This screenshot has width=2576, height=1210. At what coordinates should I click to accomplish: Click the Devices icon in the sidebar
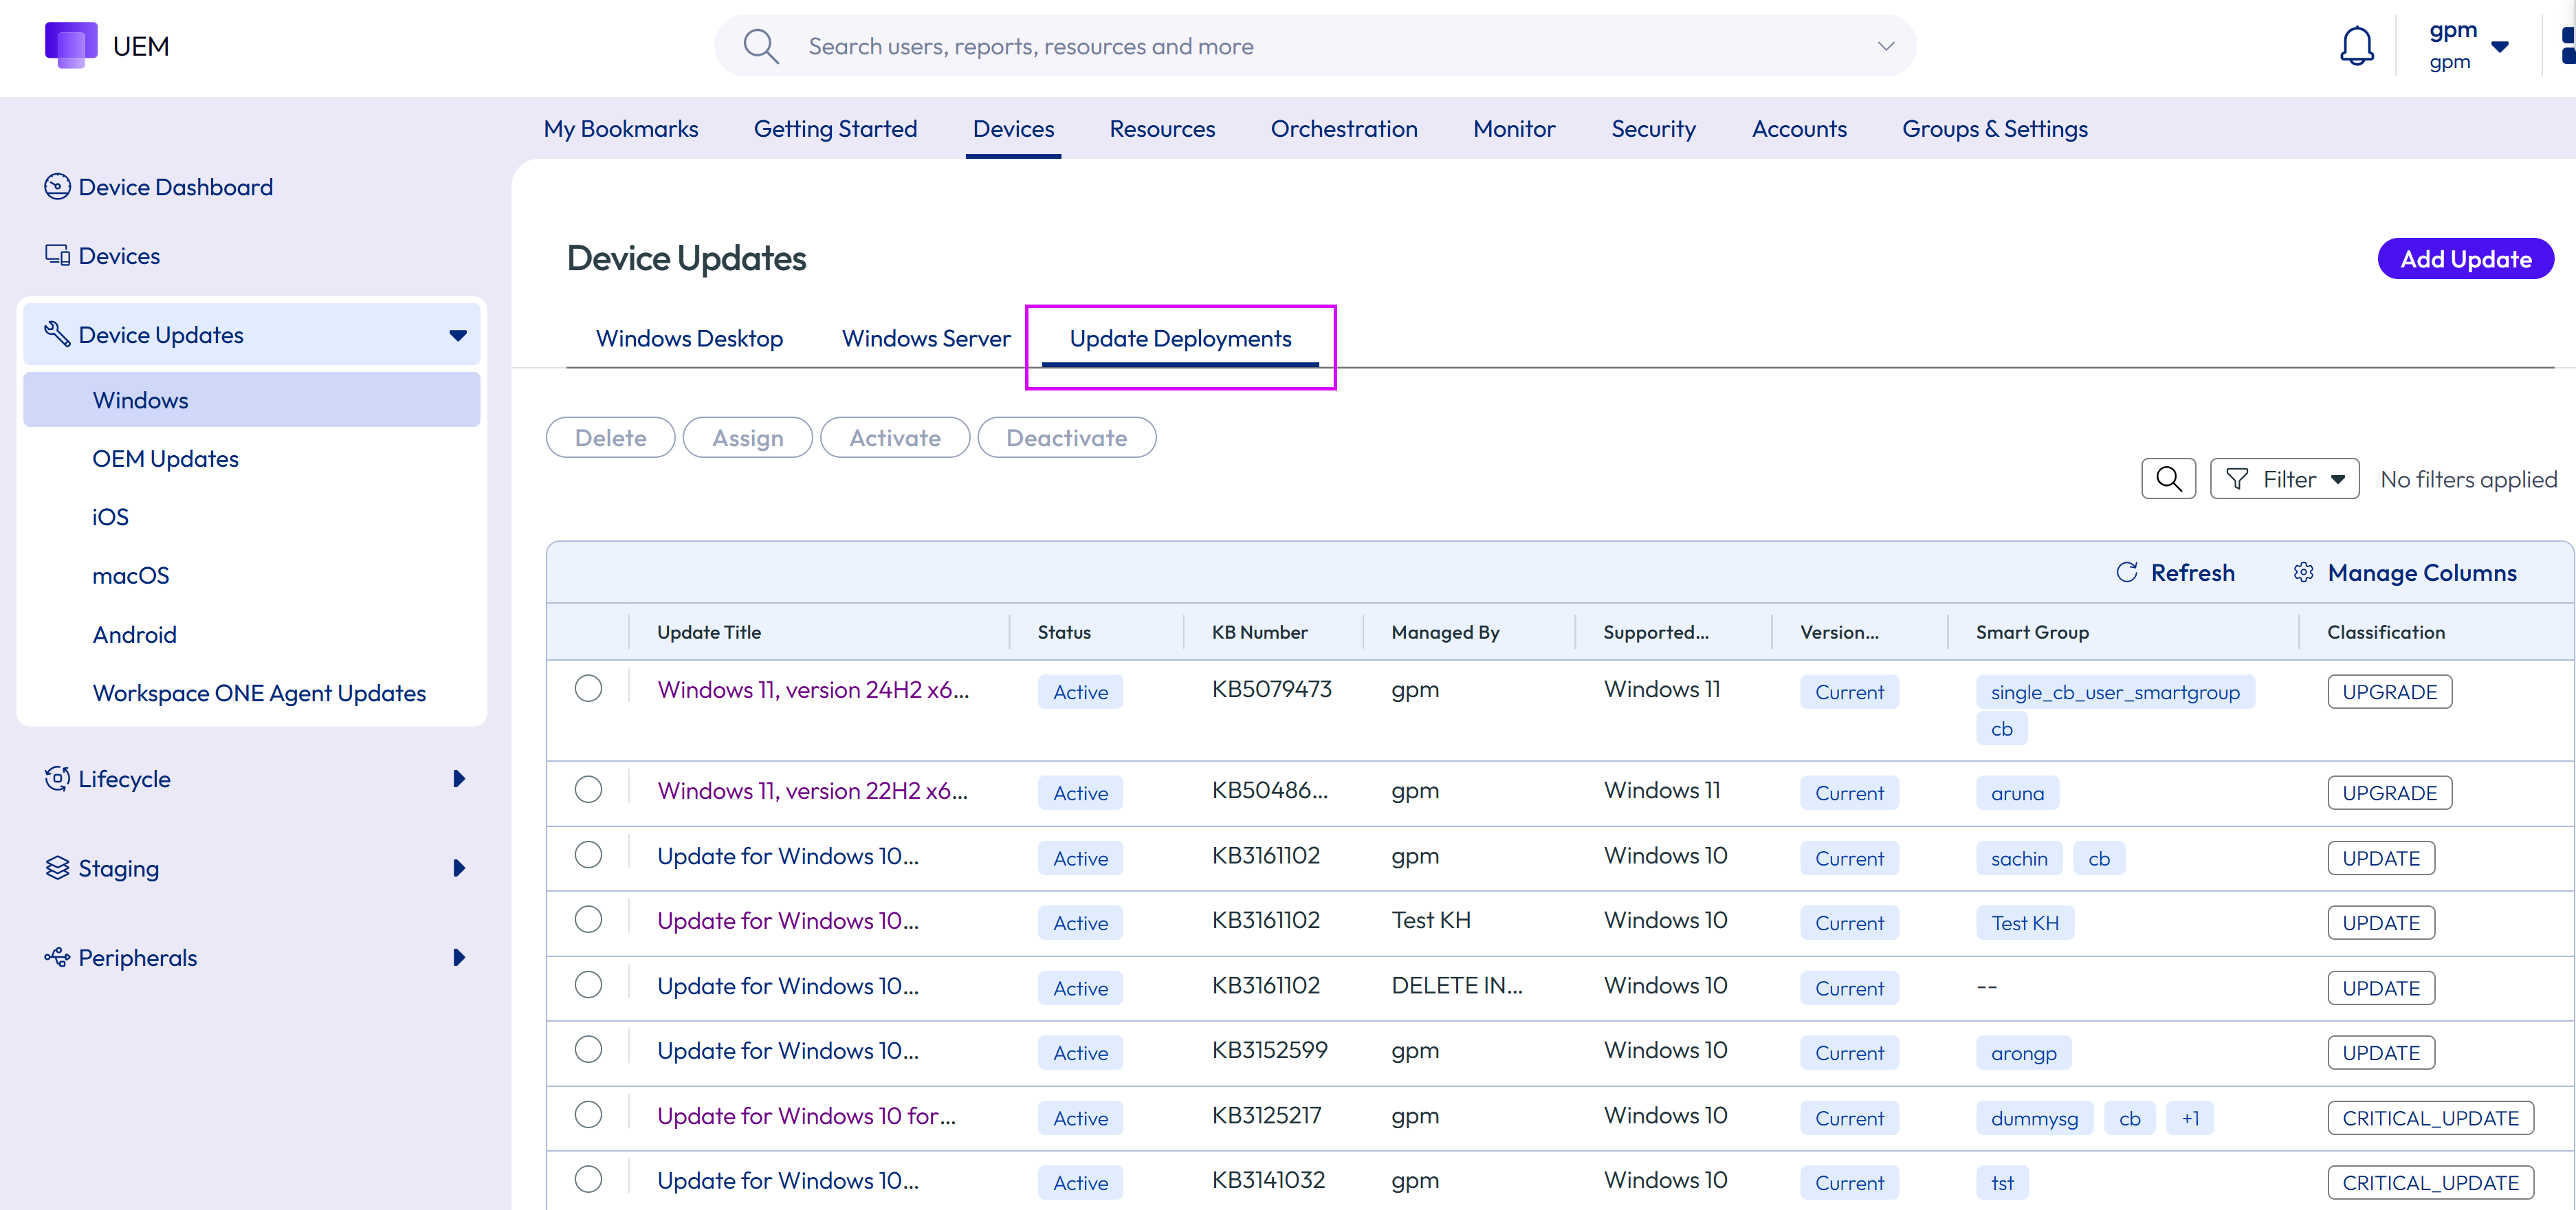point(57,255)
